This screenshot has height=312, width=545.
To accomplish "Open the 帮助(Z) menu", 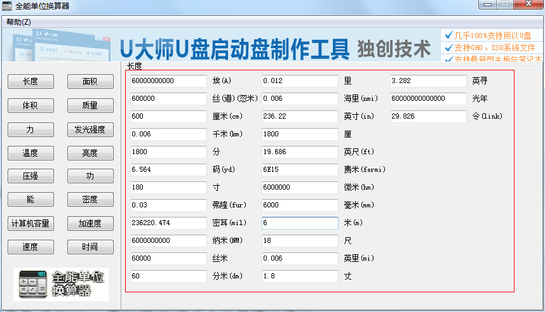I will pyautogui.click(x=18, y=22).
